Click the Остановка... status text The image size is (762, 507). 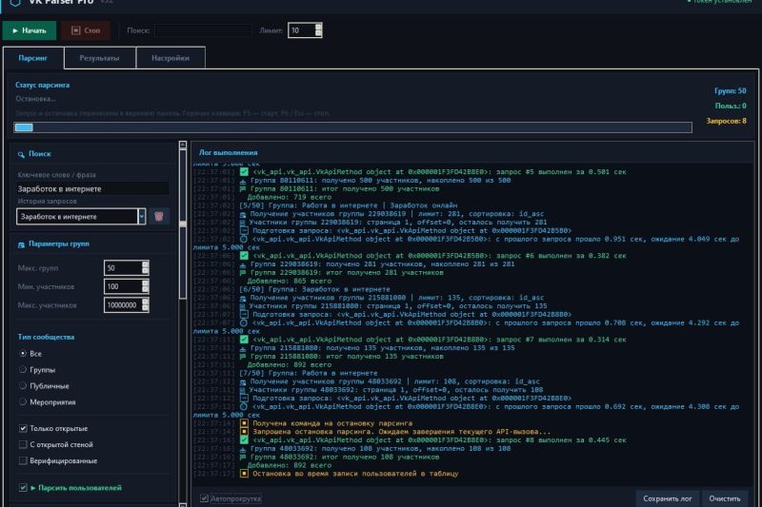35,99
